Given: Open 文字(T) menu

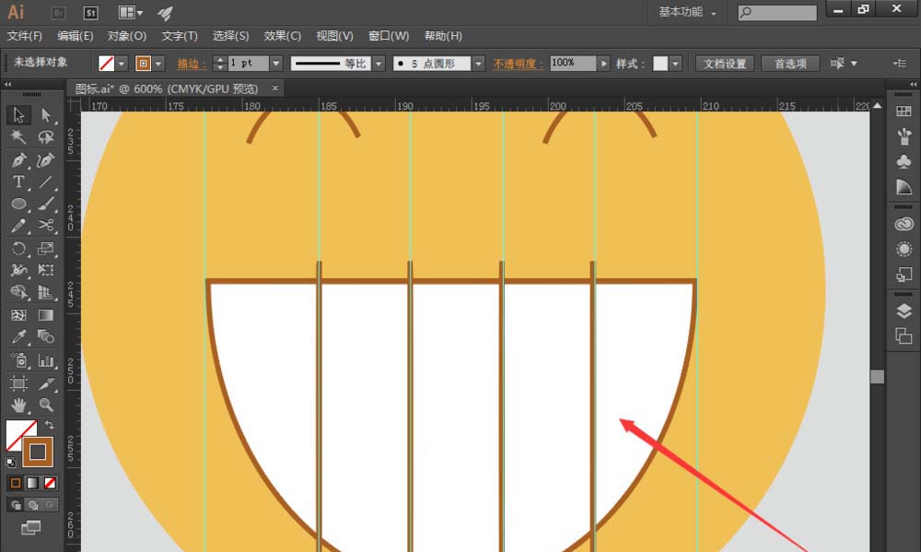Looking at the screenshot, I should [x=180, y=36].
